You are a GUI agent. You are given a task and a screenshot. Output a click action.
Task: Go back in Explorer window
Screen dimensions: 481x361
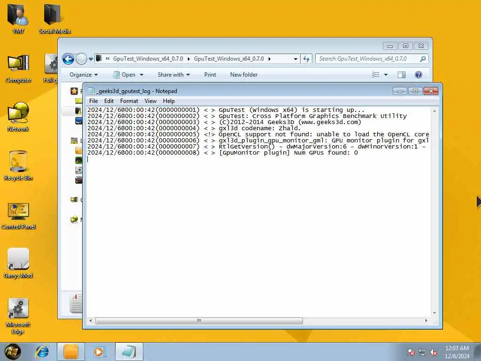[x=68, y=59]
